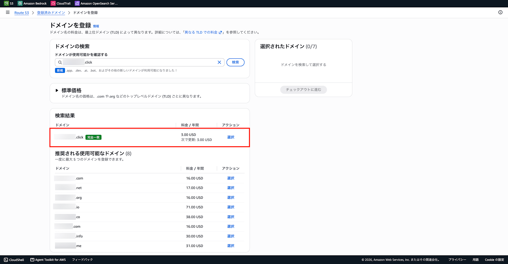The height and width of the screenshot is (264, 508).
Task: Select the first .com domain at 16.00 USD
Action: (231, 178)
